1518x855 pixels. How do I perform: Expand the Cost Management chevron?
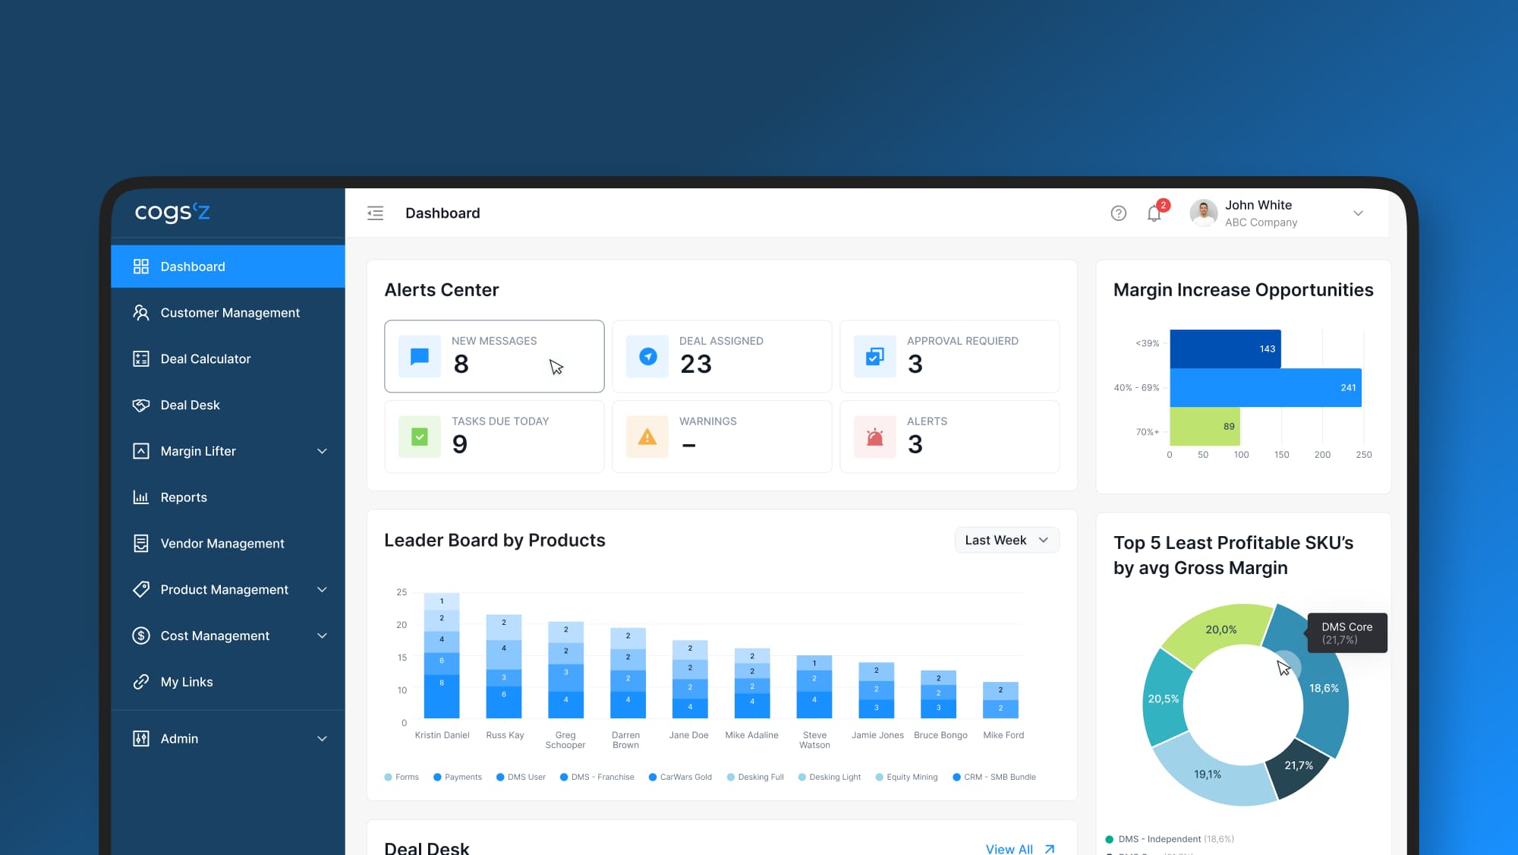[322, 636]
